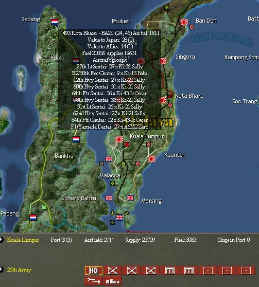Click the anchor port icon near Singapore
The height and width of the screenshot is (287, 259).
(x=112, y=213)
